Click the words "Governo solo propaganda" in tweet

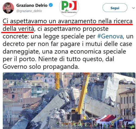point(41,67)
